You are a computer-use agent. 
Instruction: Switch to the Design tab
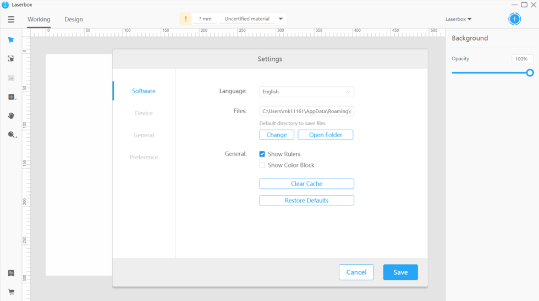click(74, 20)
